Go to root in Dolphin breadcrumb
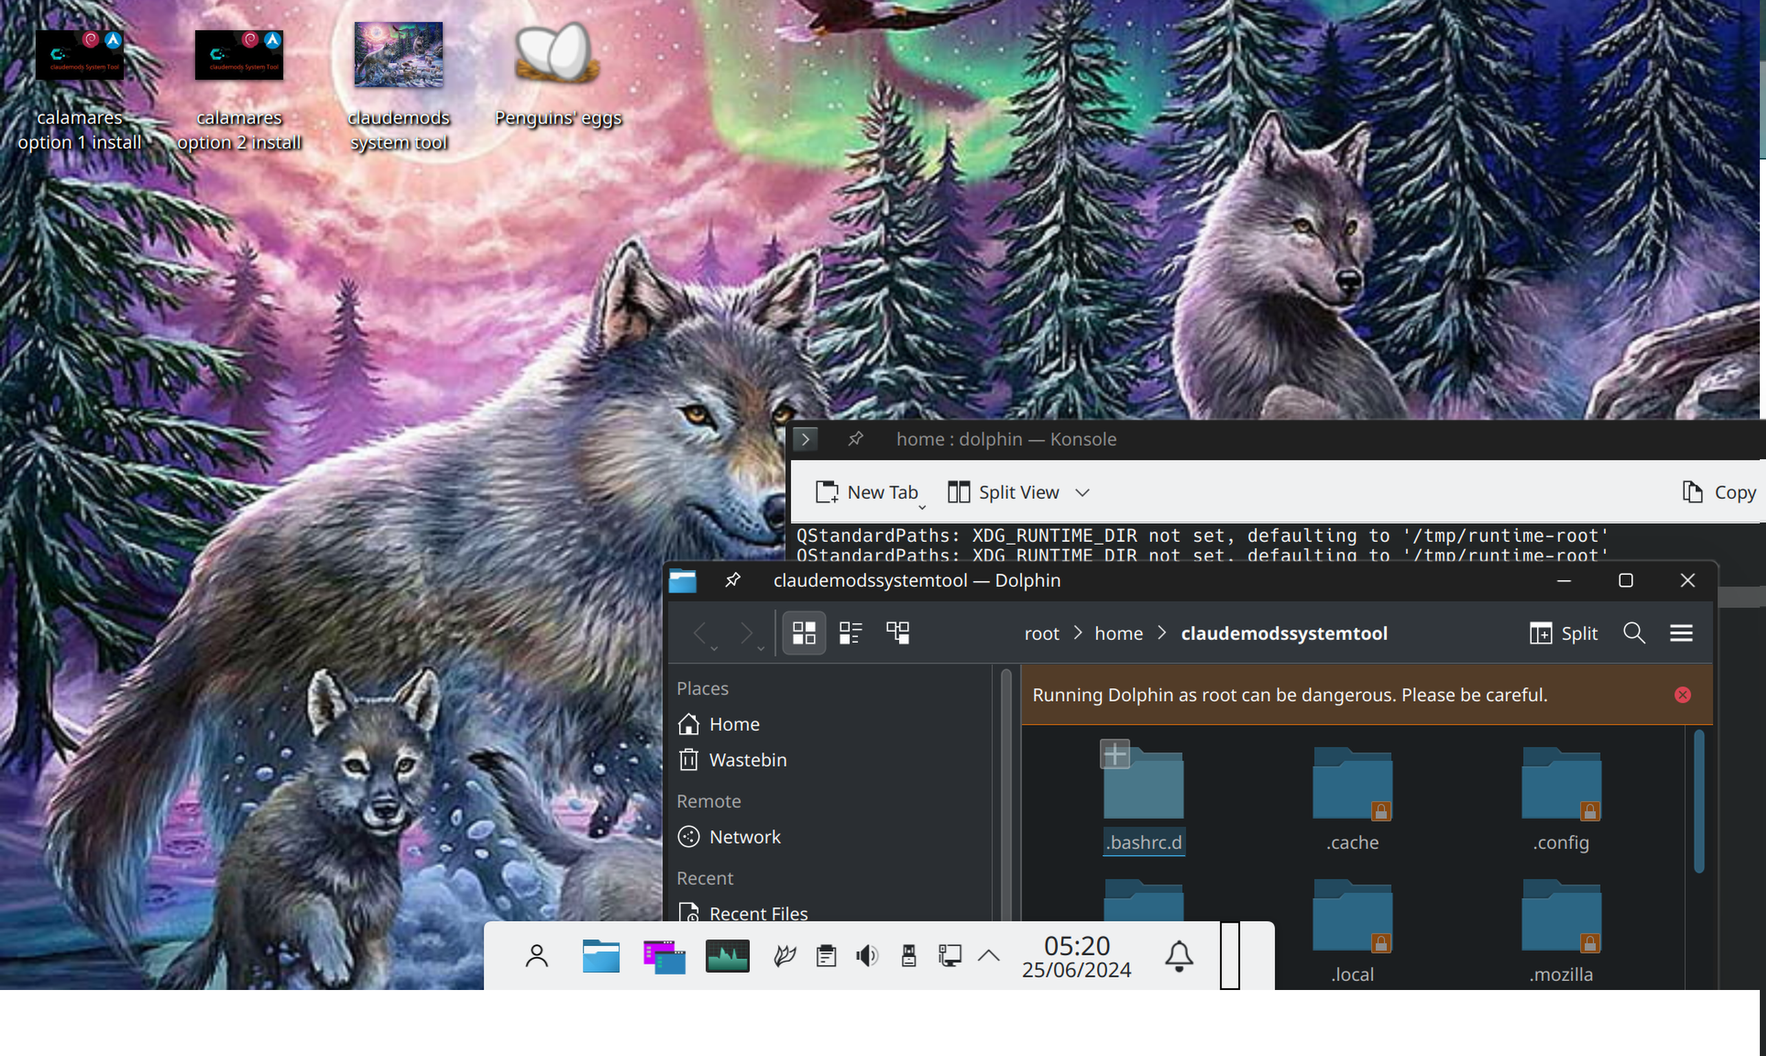The image size is (1766, 1056). pyautogui.click(x=1041, y=633)
